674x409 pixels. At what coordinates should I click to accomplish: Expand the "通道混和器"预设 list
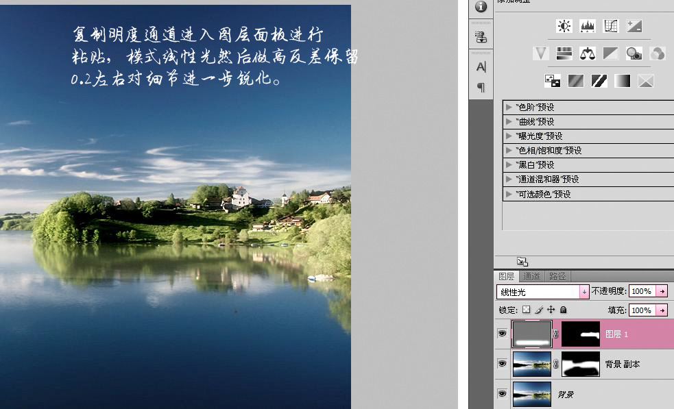[x=509, y=179]
